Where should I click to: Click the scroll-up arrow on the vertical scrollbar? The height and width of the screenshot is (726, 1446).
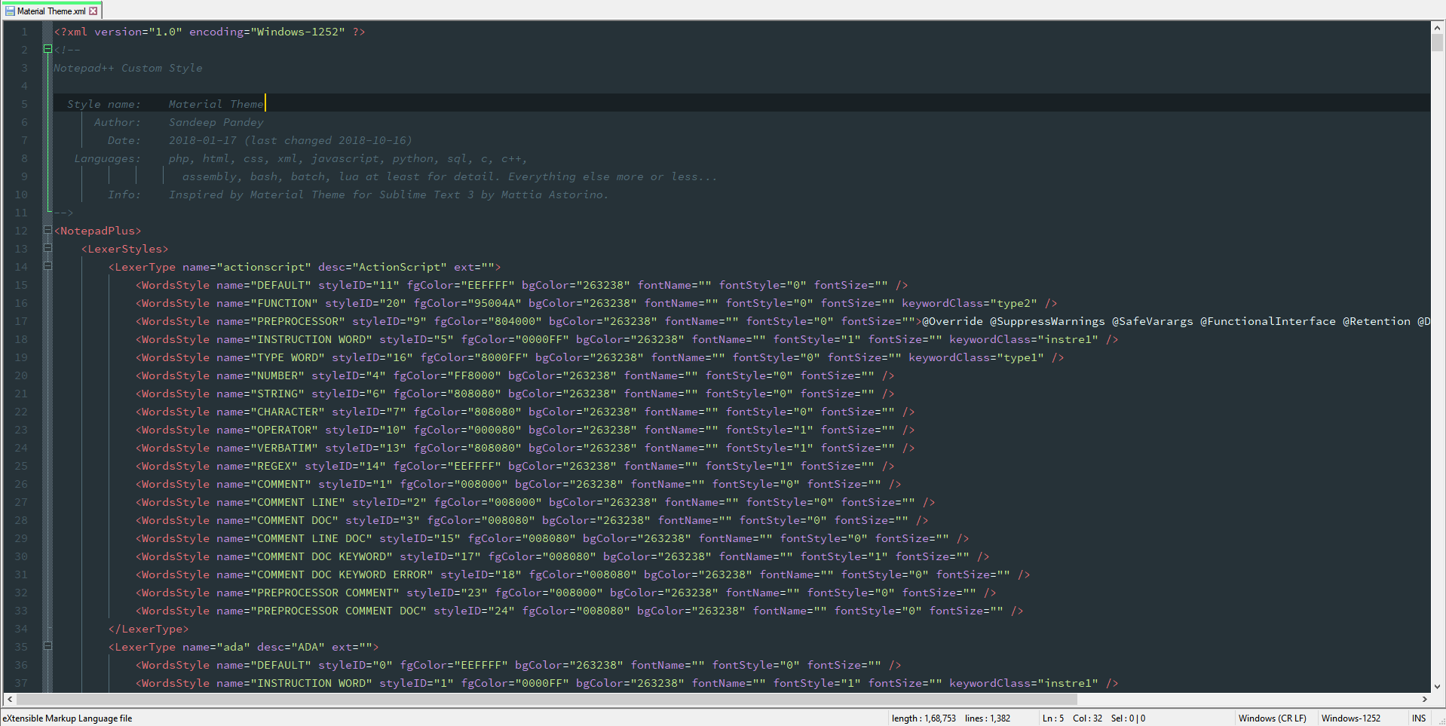tap(1438, 26)
